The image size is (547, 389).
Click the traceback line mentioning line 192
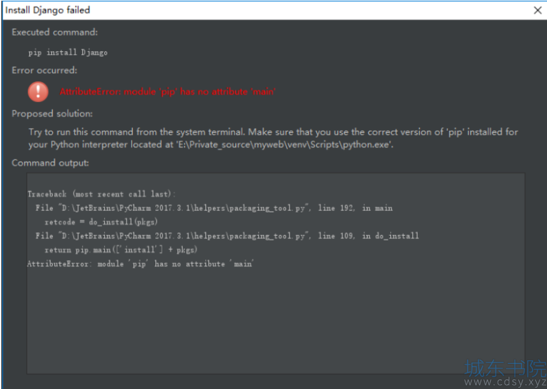pos(214,208)
